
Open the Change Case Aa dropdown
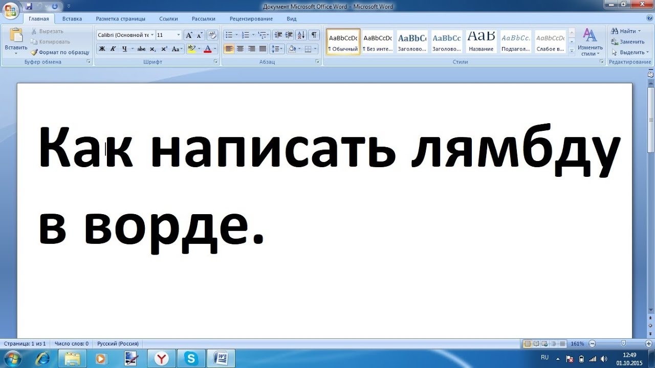coord(177,49)
